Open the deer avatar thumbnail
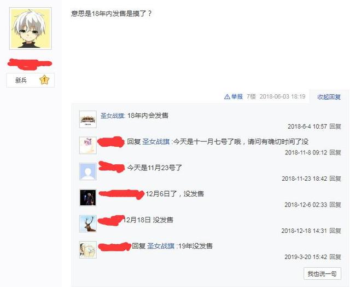Screen dimensions: 350x287 87,224
